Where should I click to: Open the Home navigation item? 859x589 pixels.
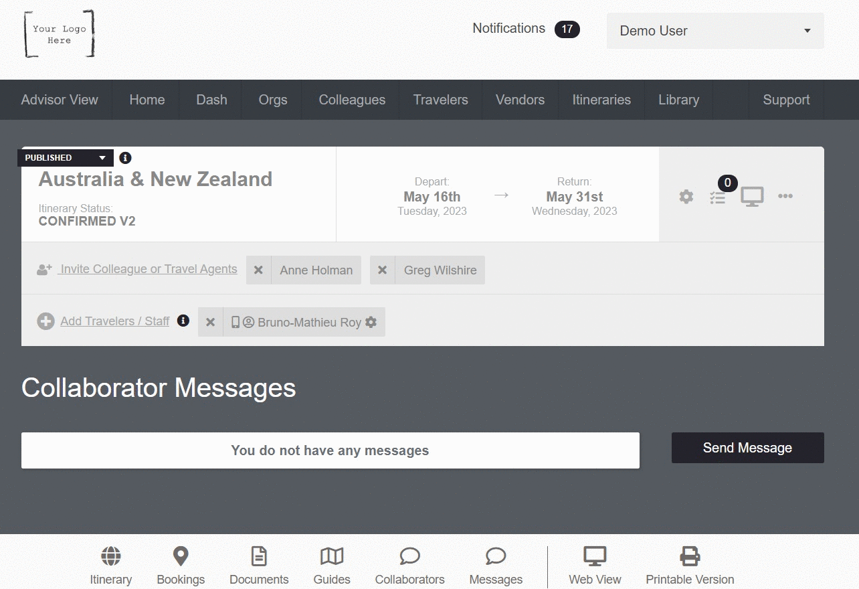(x=147, y=100)
